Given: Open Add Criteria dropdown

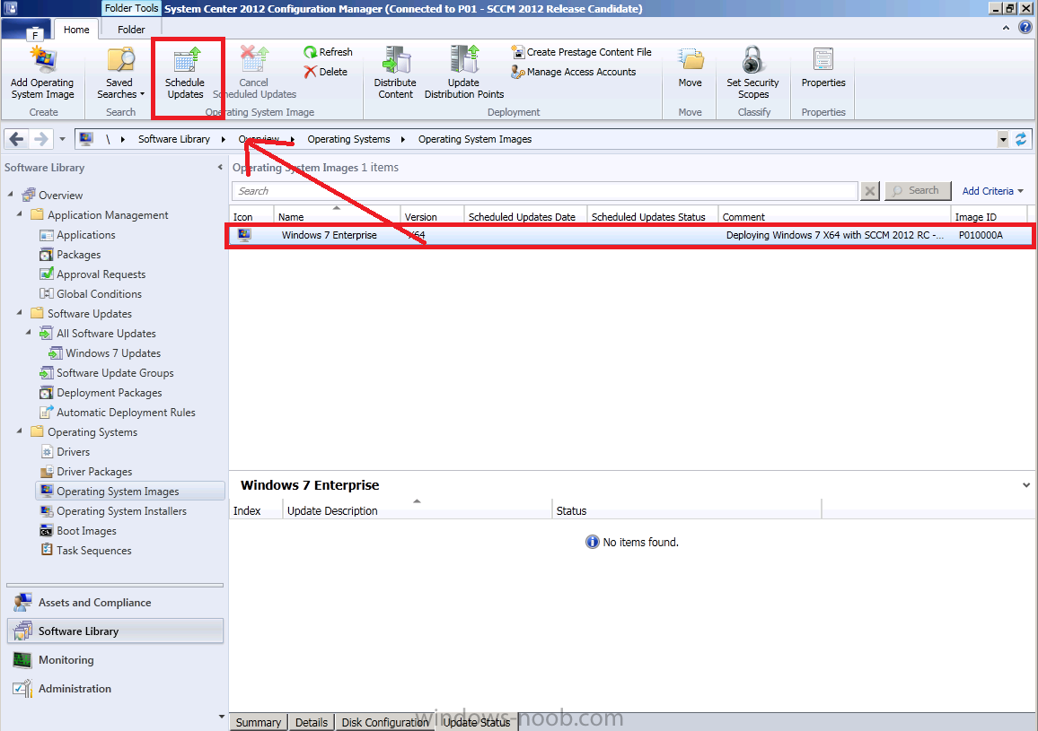Looking at the screenshot, I should click(x=992, y=191).
